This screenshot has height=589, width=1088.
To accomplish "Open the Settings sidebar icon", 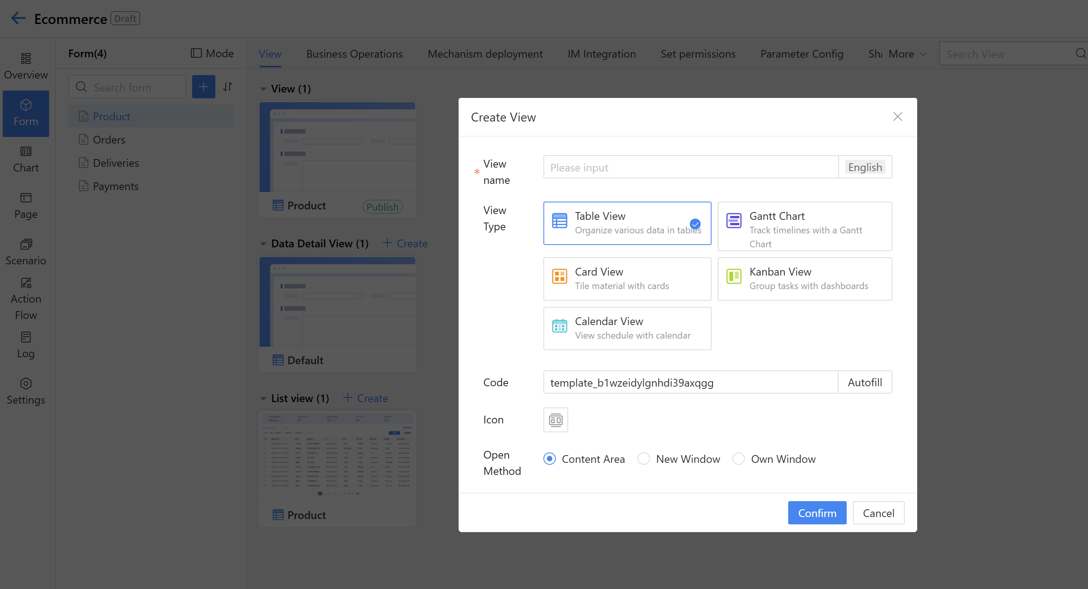I will 26,391.
